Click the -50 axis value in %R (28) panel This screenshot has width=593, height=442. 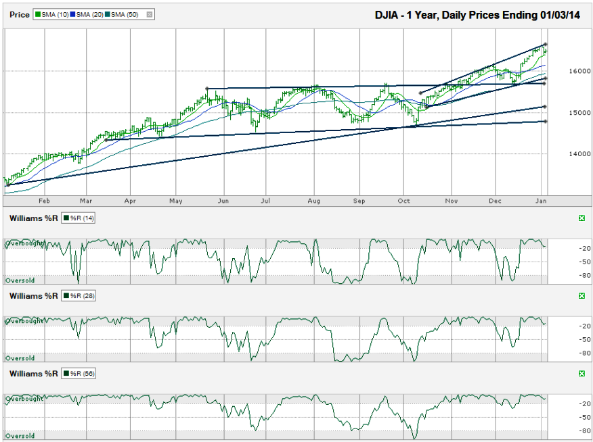pyautogui.click(x=585, y=340)
